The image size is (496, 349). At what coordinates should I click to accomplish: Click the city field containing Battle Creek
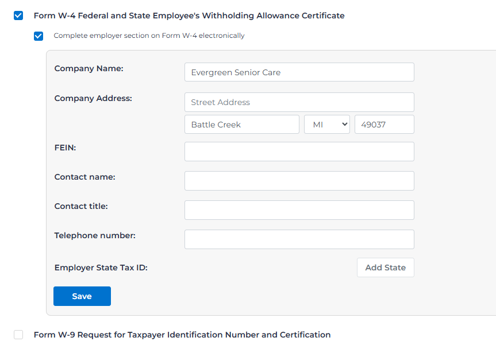pos(241,125)
